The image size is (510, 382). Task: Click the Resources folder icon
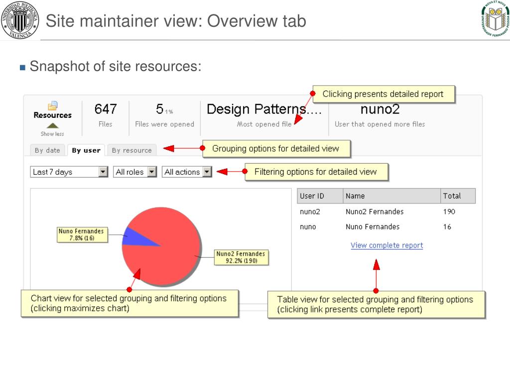pyautogui.click(x=53, y=105)
